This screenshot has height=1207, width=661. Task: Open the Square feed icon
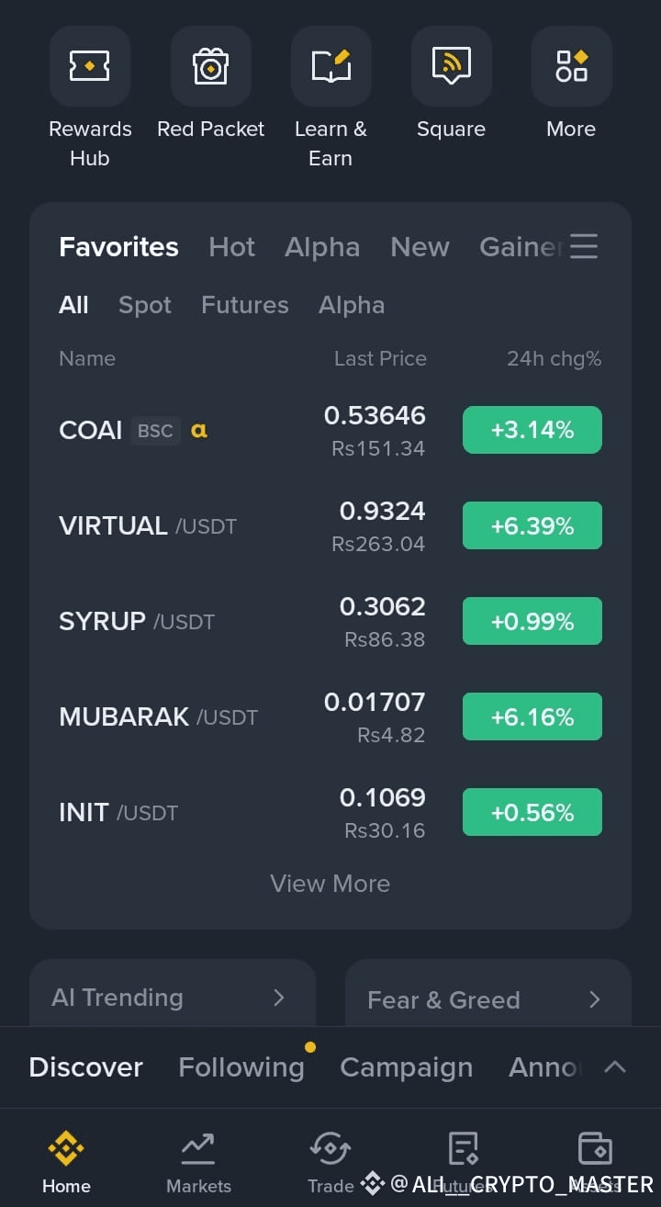451,66
